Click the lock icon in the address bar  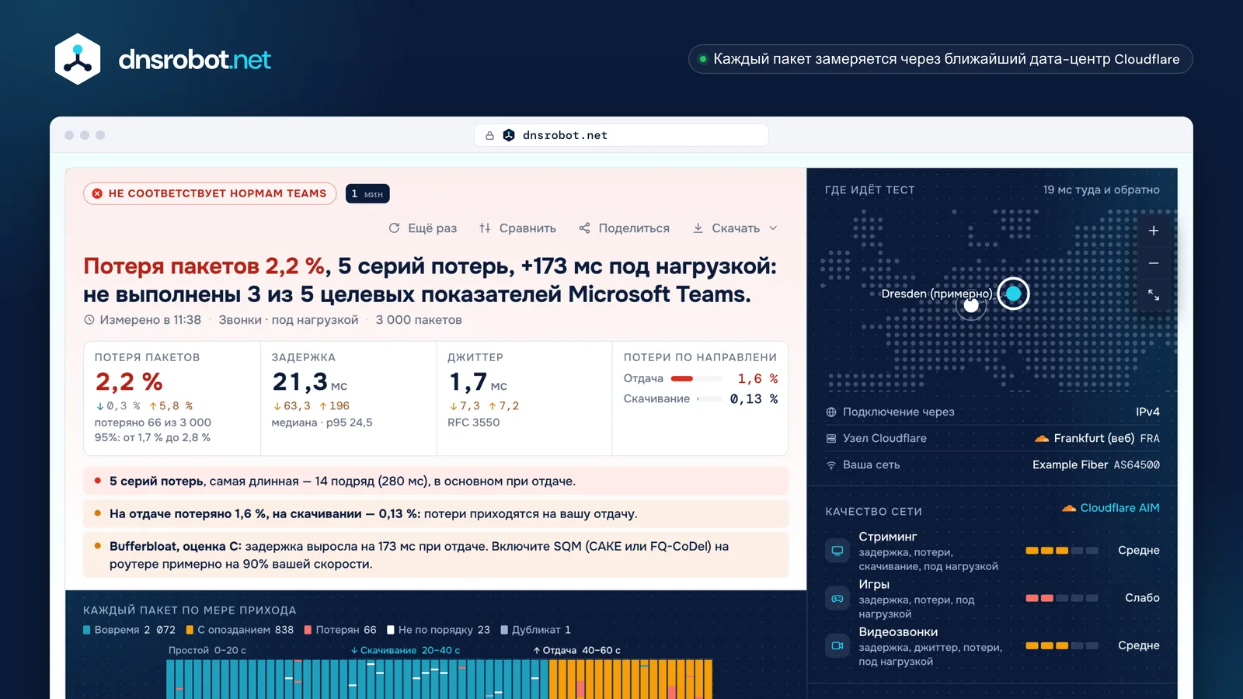click(489, 135)
